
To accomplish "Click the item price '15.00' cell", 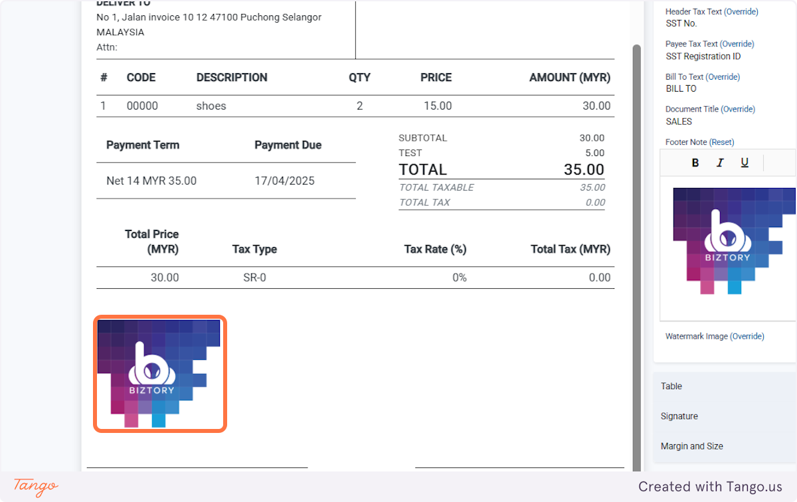I will tap(437, 106).
